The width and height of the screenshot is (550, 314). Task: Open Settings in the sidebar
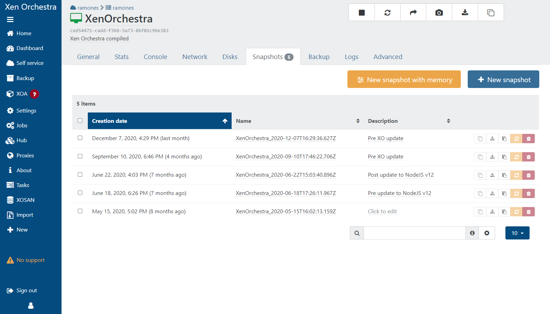point(21,111)
